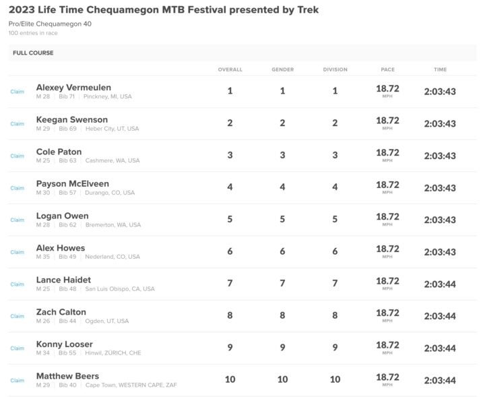Click the TIME column header
The image size is (485, 397).
click(440, 69)
